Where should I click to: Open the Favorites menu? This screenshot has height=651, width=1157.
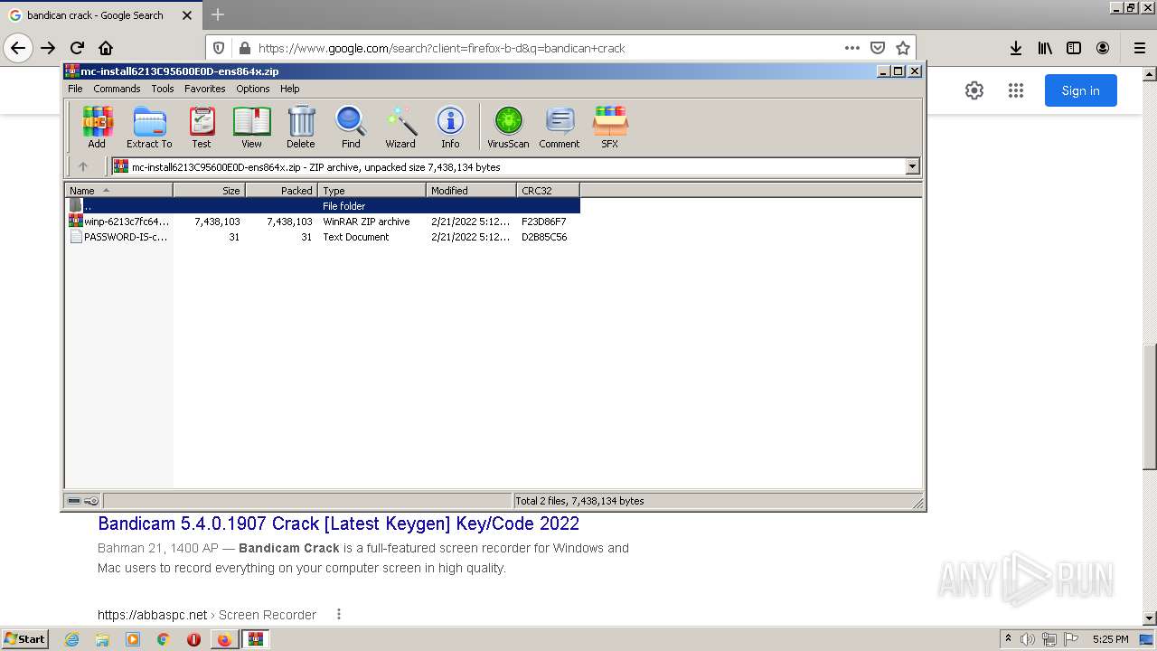[205, 89]
